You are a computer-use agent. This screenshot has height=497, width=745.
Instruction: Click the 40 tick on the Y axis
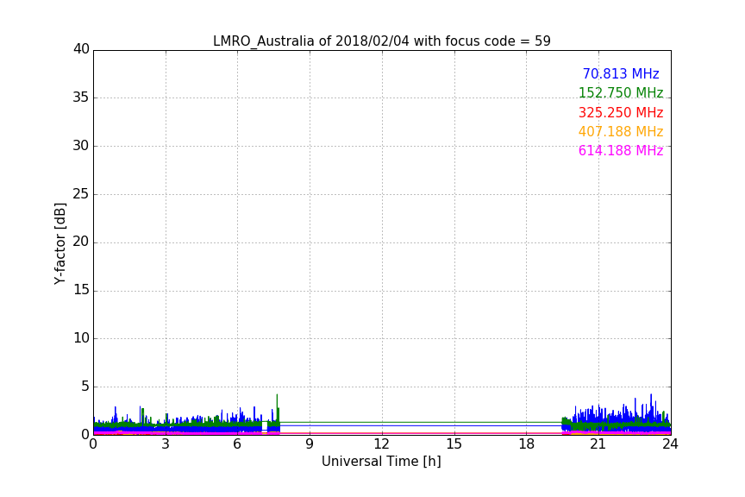click(81, 49)
